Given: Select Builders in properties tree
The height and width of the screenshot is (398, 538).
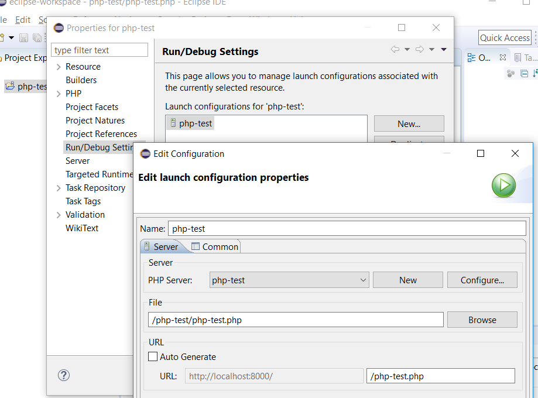Looking at the screenshot, I should [x=81, y=80].
